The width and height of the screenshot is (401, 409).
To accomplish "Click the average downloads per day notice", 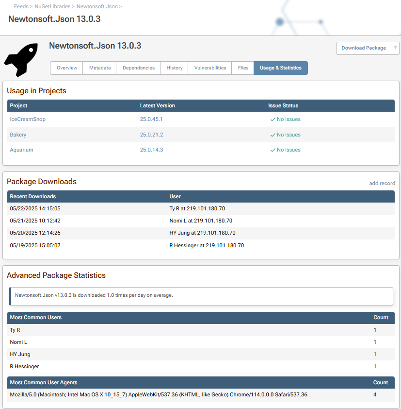I will coord(201,296).
